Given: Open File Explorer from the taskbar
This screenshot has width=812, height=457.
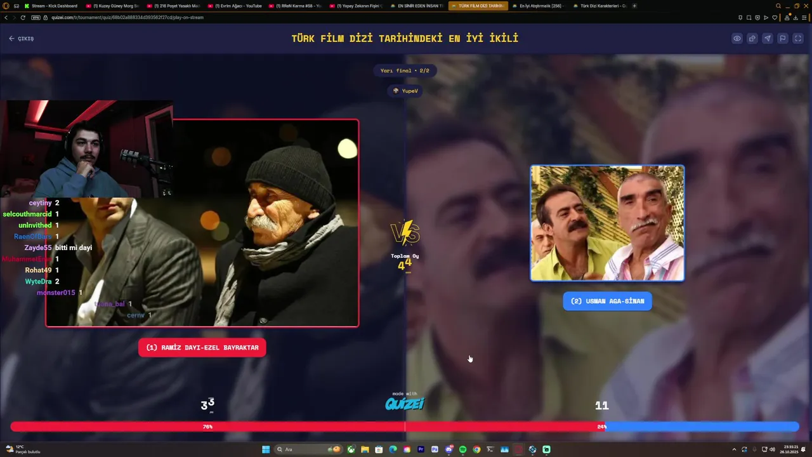Looking at the screenshot, I should point(365,449).
